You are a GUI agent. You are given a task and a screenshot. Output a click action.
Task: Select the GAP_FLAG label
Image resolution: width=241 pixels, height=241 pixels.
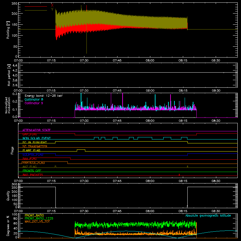pos(30,134)
